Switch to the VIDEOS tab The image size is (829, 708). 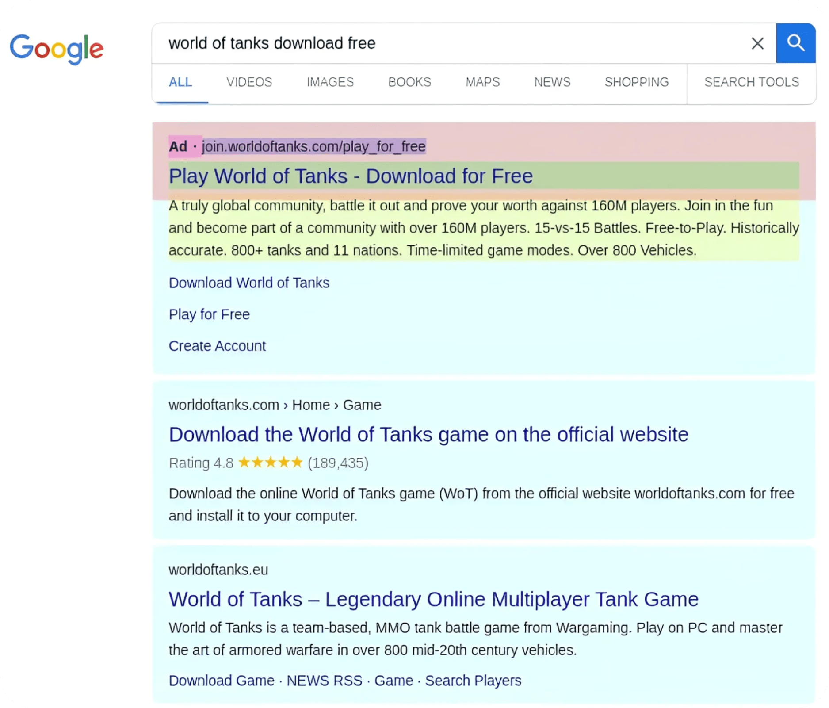249,82
